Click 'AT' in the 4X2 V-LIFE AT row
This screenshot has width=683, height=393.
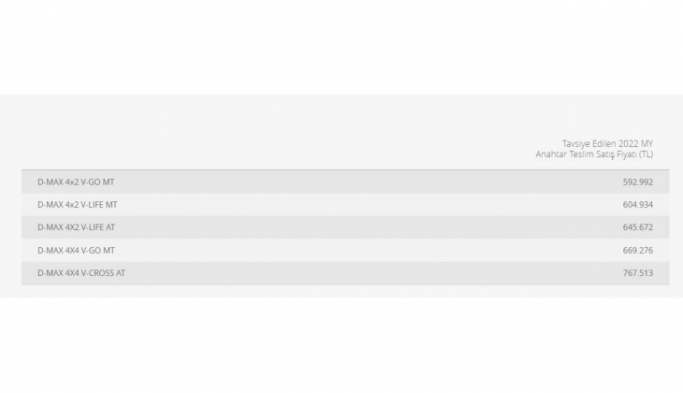[x=111, y=227]
